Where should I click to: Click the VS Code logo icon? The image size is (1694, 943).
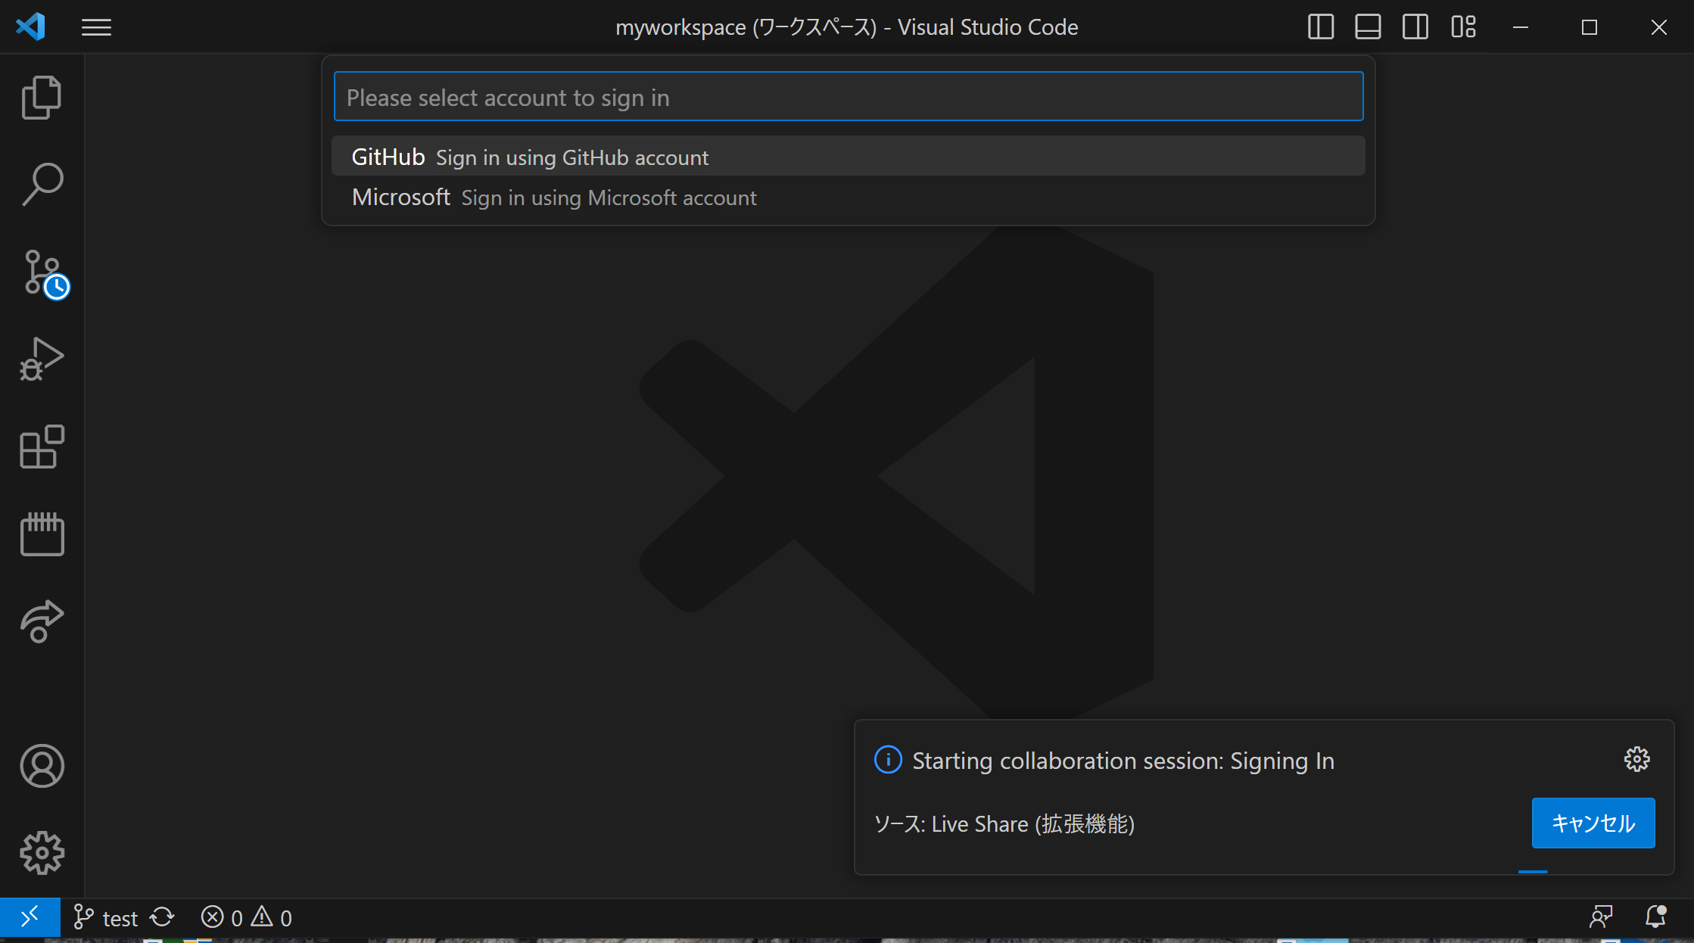point(30,27)
